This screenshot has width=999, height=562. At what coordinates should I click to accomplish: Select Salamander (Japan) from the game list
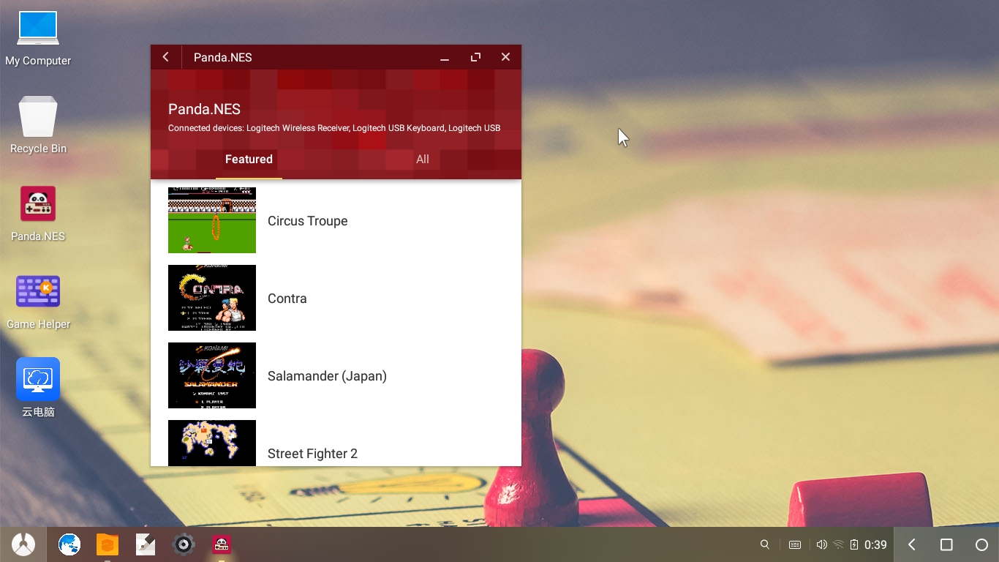pos(327,376)
